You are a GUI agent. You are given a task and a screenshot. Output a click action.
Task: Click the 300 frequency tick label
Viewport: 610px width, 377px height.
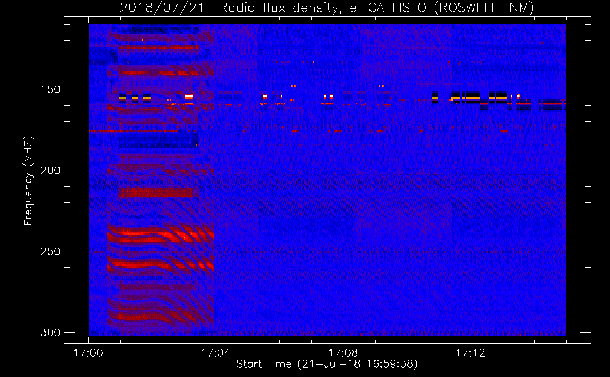[x=51, y=333]
